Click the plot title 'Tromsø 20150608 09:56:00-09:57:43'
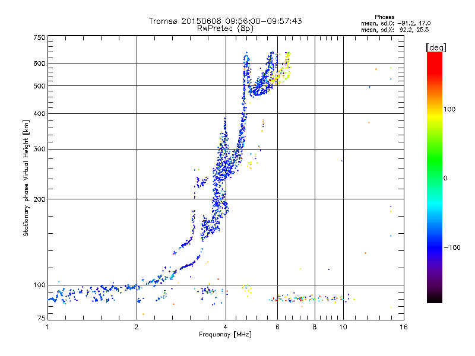475x356 pixels. pos(225,21)
